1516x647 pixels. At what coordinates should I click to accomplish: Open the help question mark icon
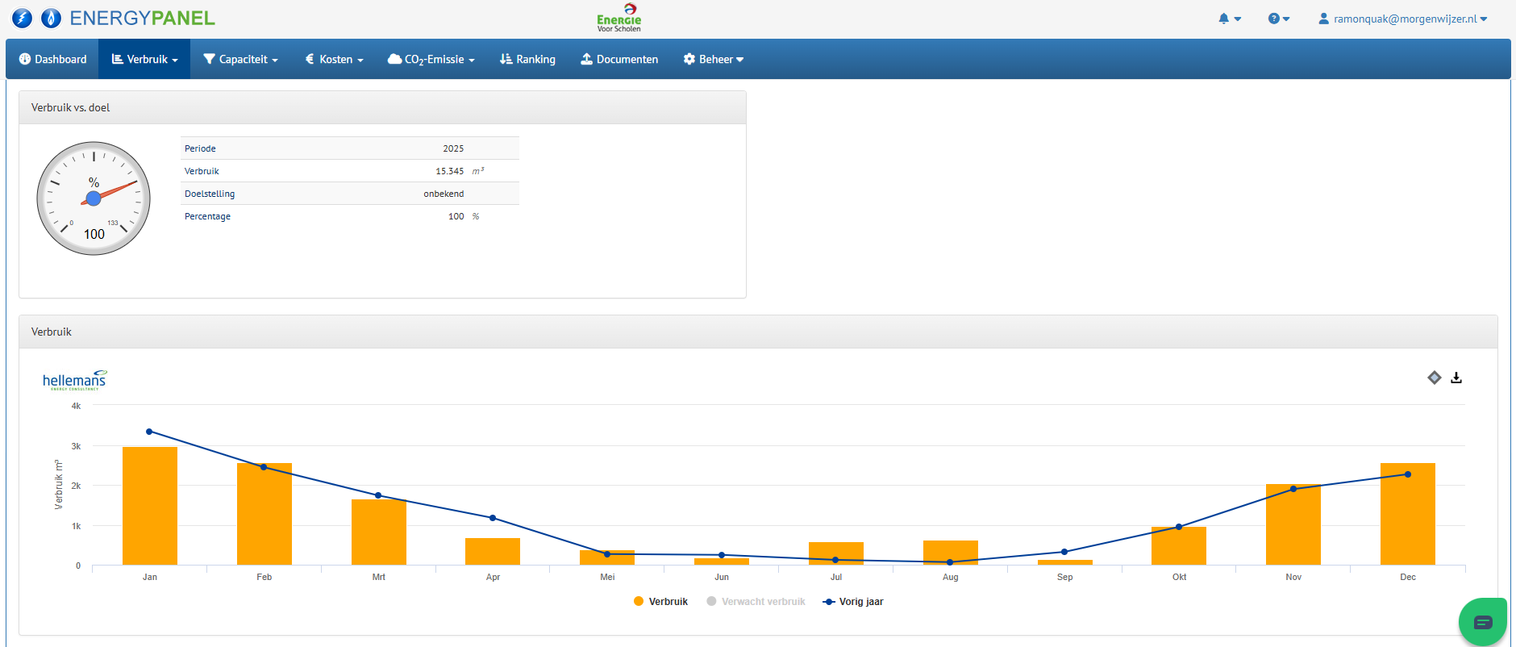pos(1277,19)
